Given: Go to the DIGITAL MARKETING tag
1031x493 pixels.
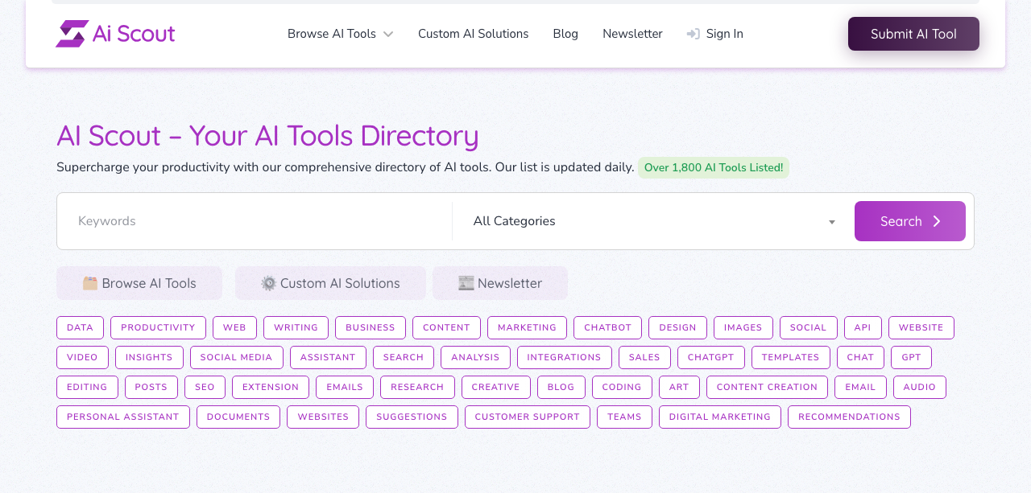Looking at the screenshot, I should [719, 417].
